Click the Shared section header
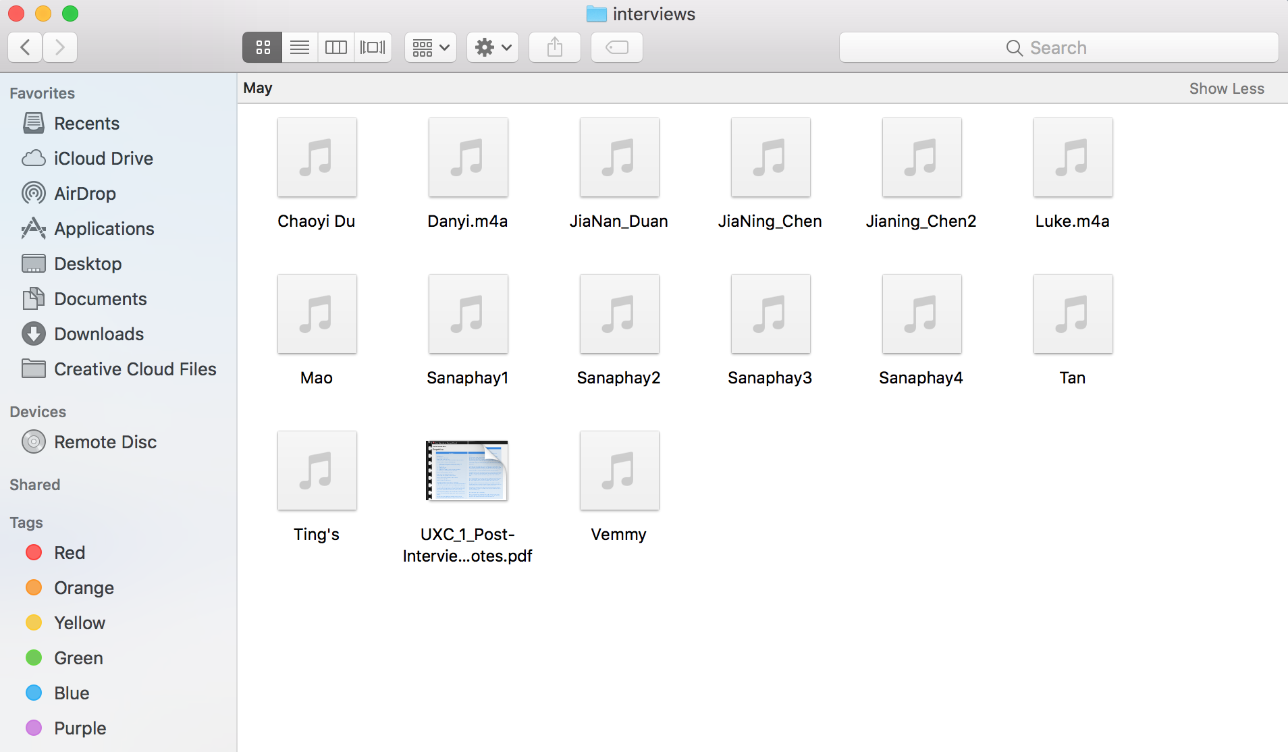This screenshot has width=1288, height=752. point(35,485)
